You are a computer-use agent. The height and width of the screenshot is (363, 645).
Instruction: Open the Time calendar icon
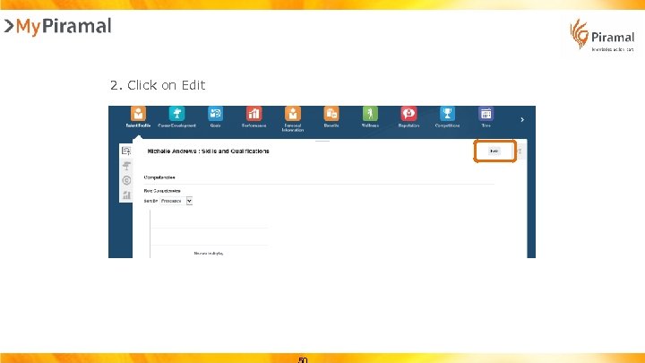pyautogui.click(x=486, y=113)
